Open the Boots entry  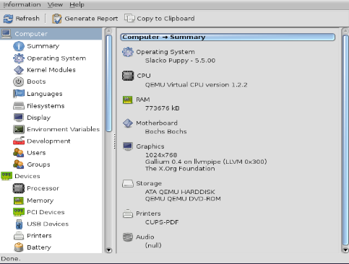36,82
